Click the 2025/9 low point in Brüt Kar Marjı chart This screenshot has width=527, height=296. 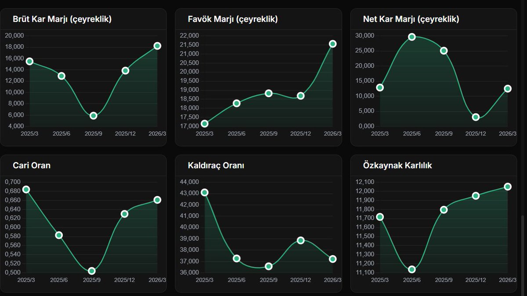pos(93,116)
